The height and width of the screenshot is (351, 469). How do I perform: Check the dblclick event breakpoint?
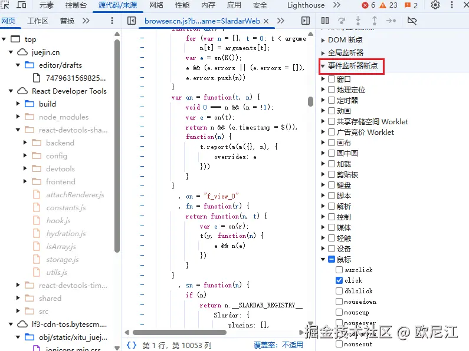click(x=339, y=291)
